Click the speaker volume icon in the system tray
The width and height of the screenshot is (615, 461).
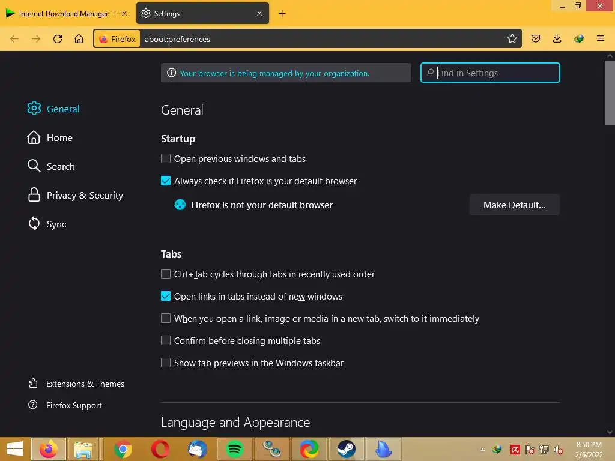point(559,450)
